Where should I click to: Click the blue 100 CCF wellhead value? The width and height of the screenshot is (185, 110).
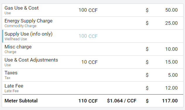88,36
